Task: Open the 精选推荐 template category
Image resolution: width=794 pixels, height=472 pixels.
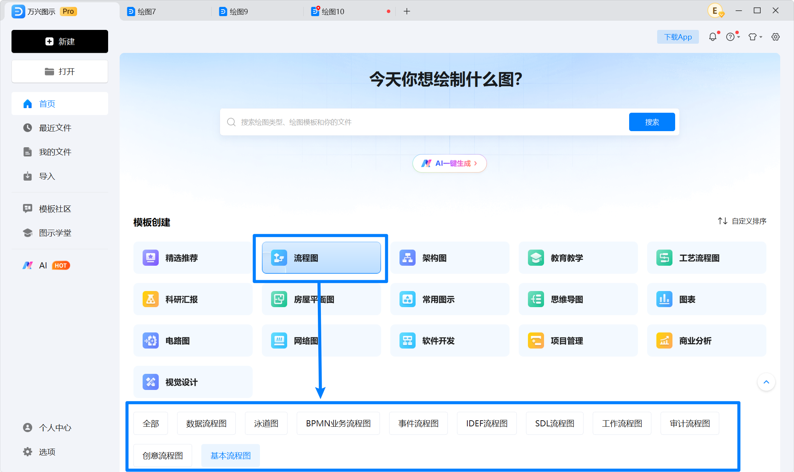Action: [x=193, y=258]
